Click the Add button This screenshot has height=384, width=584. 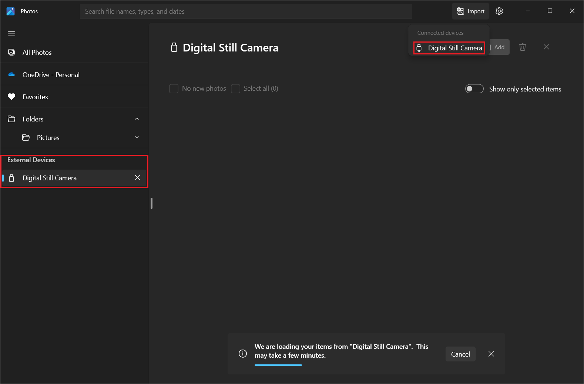tap(499, 47)
